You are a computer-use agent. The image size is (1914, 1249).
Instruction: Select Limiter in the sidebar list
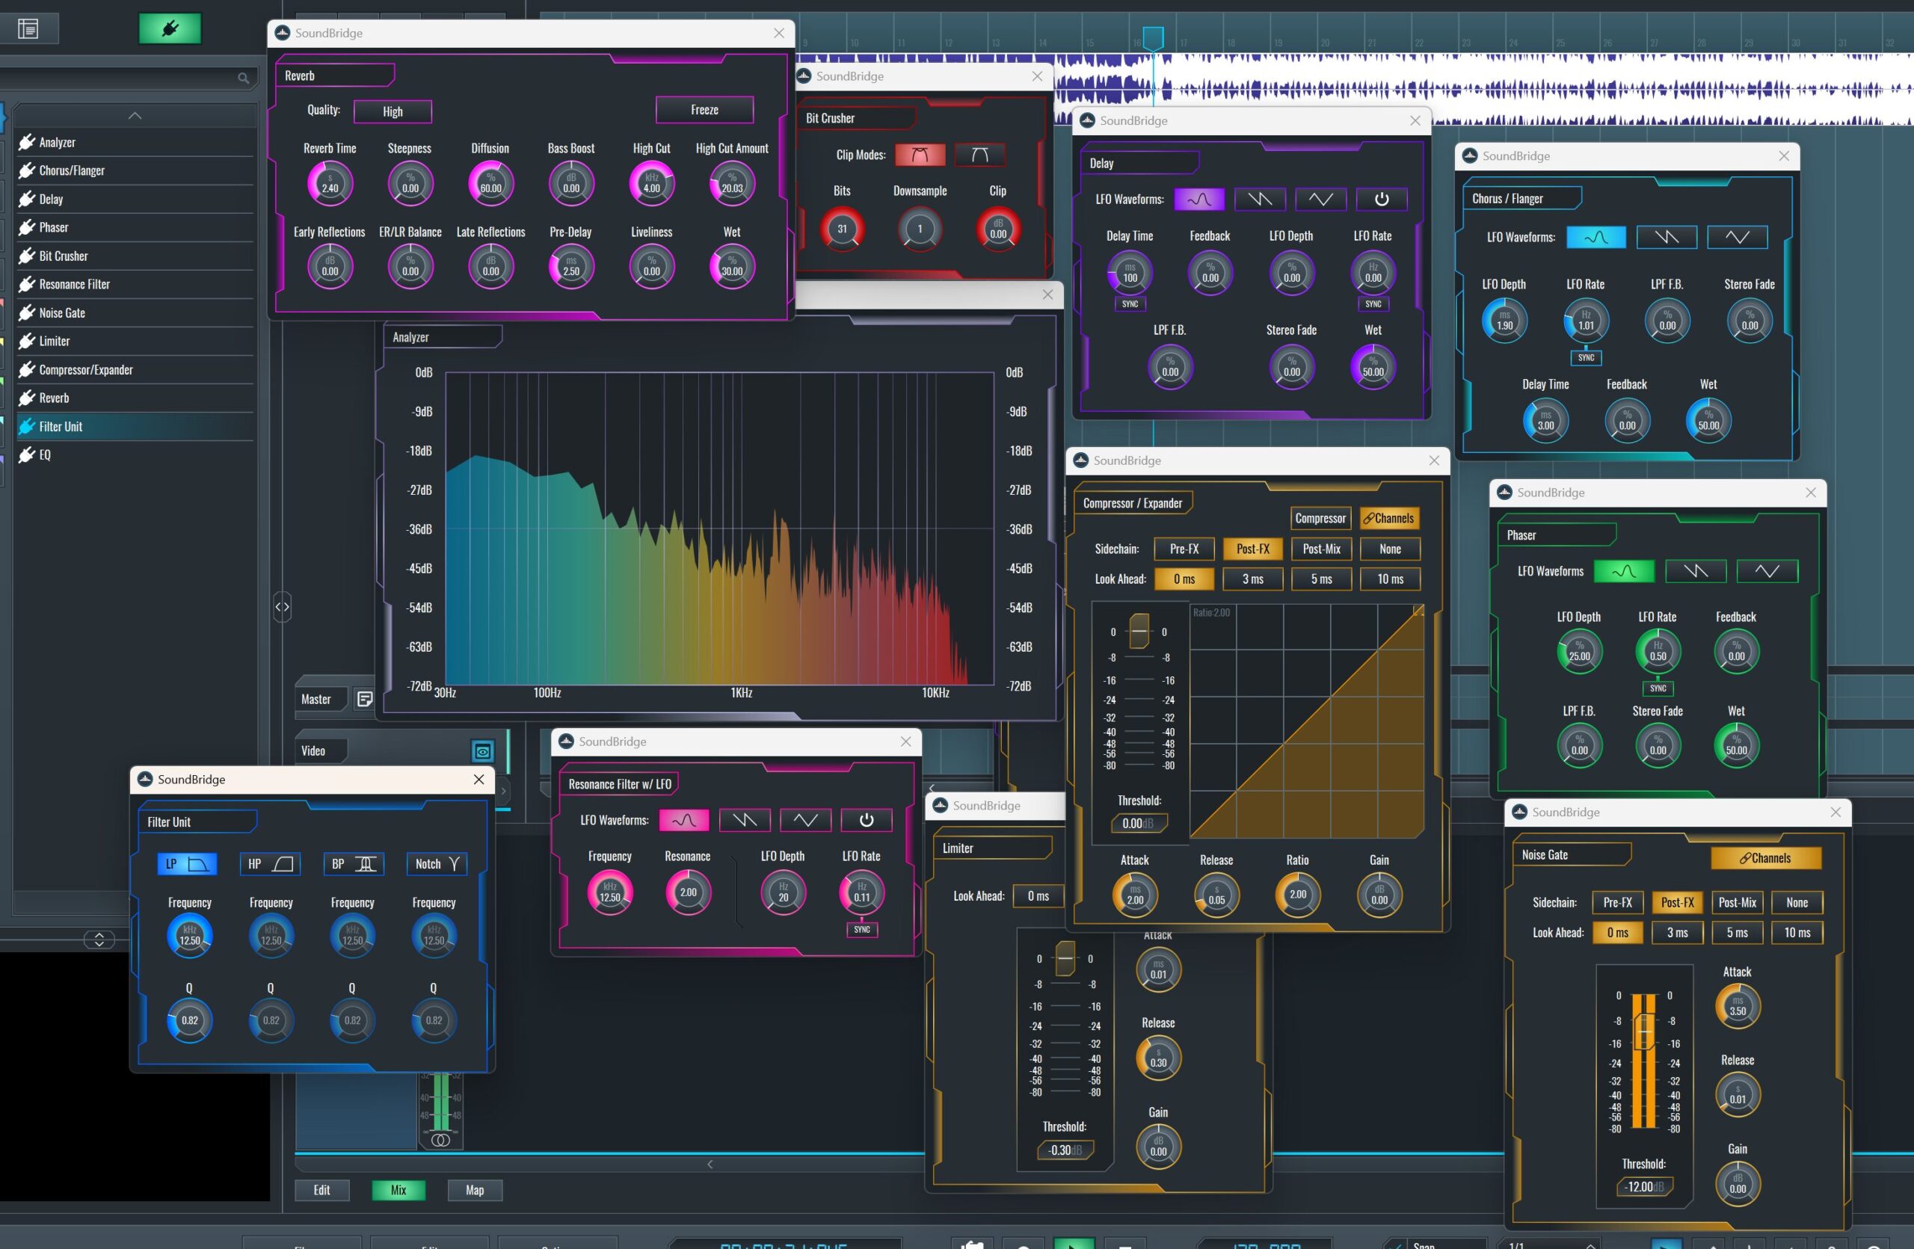coord(135,341)
